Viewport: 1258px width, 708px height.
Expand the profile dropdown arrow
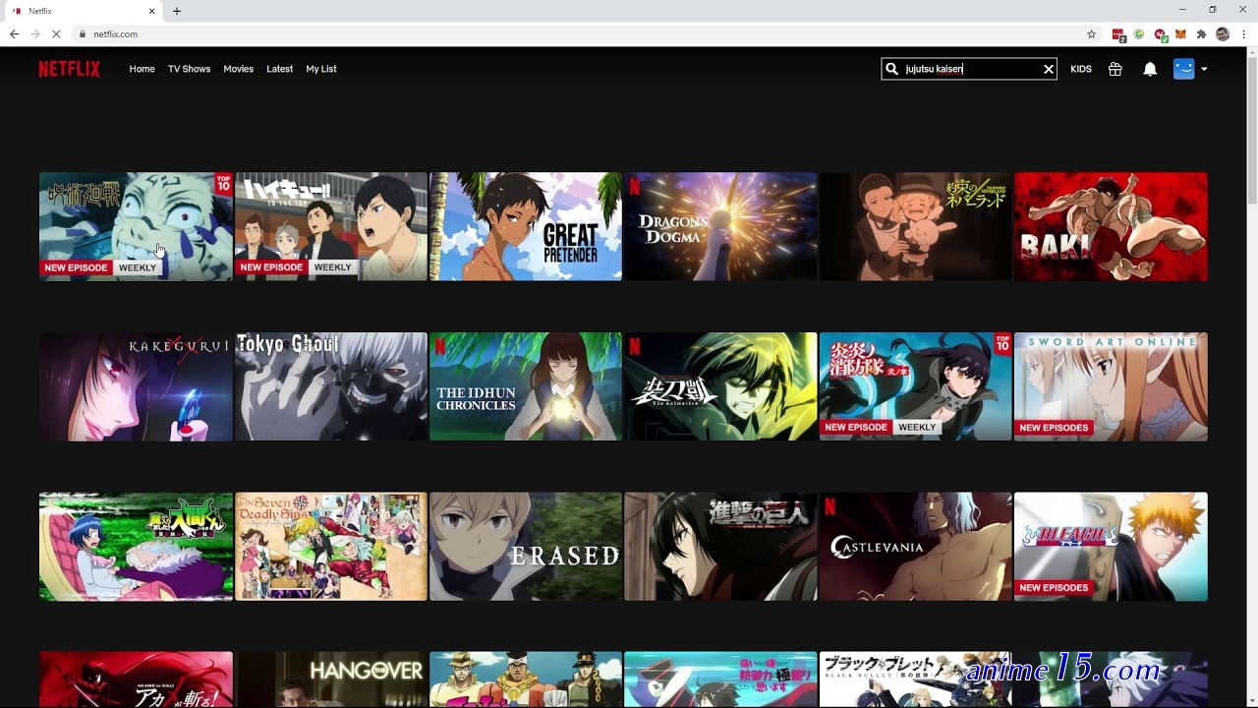pos(1204,69)
